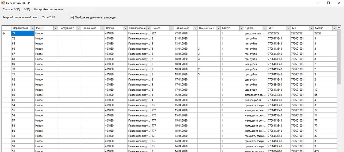344x152 pixels.
Task: Sort by the Порядковый column header
Action: tap(20, 28)
